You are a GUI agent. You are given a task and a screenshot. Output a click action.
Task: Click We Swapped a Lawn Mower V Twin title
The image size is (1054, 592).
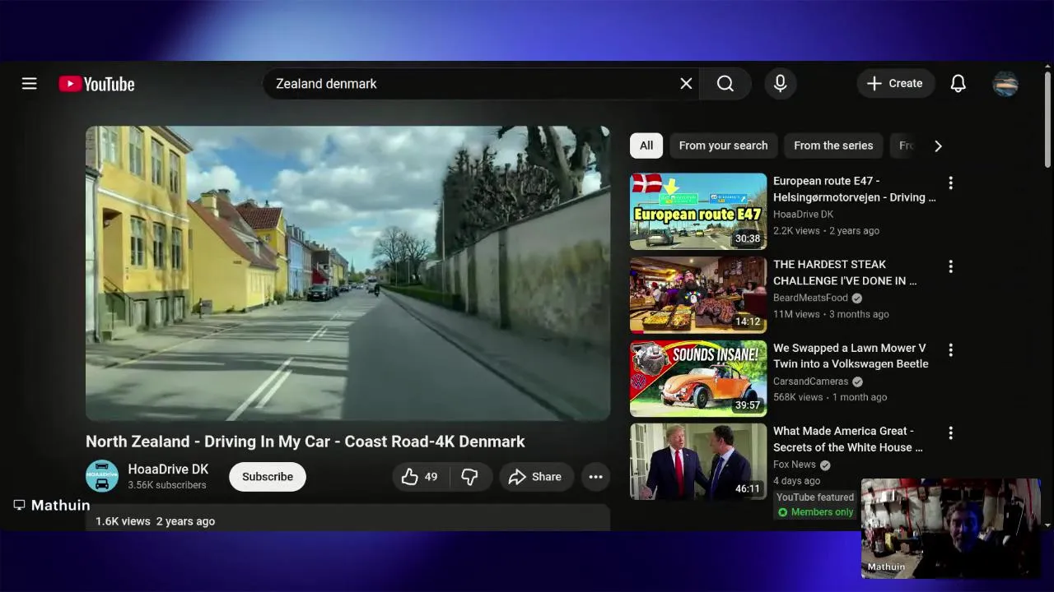pyautogui.click(x=851, y=356)
